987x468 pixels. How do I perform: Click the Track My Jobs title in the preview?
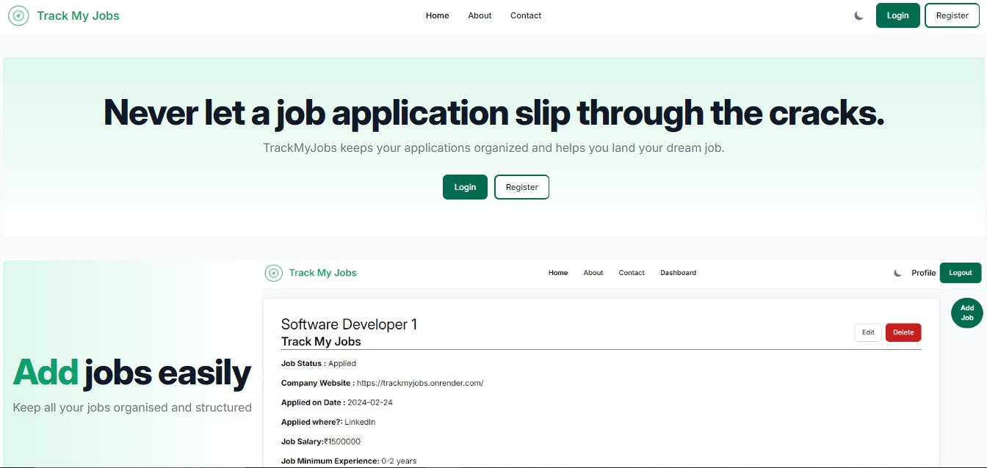(x=322, y=273)
